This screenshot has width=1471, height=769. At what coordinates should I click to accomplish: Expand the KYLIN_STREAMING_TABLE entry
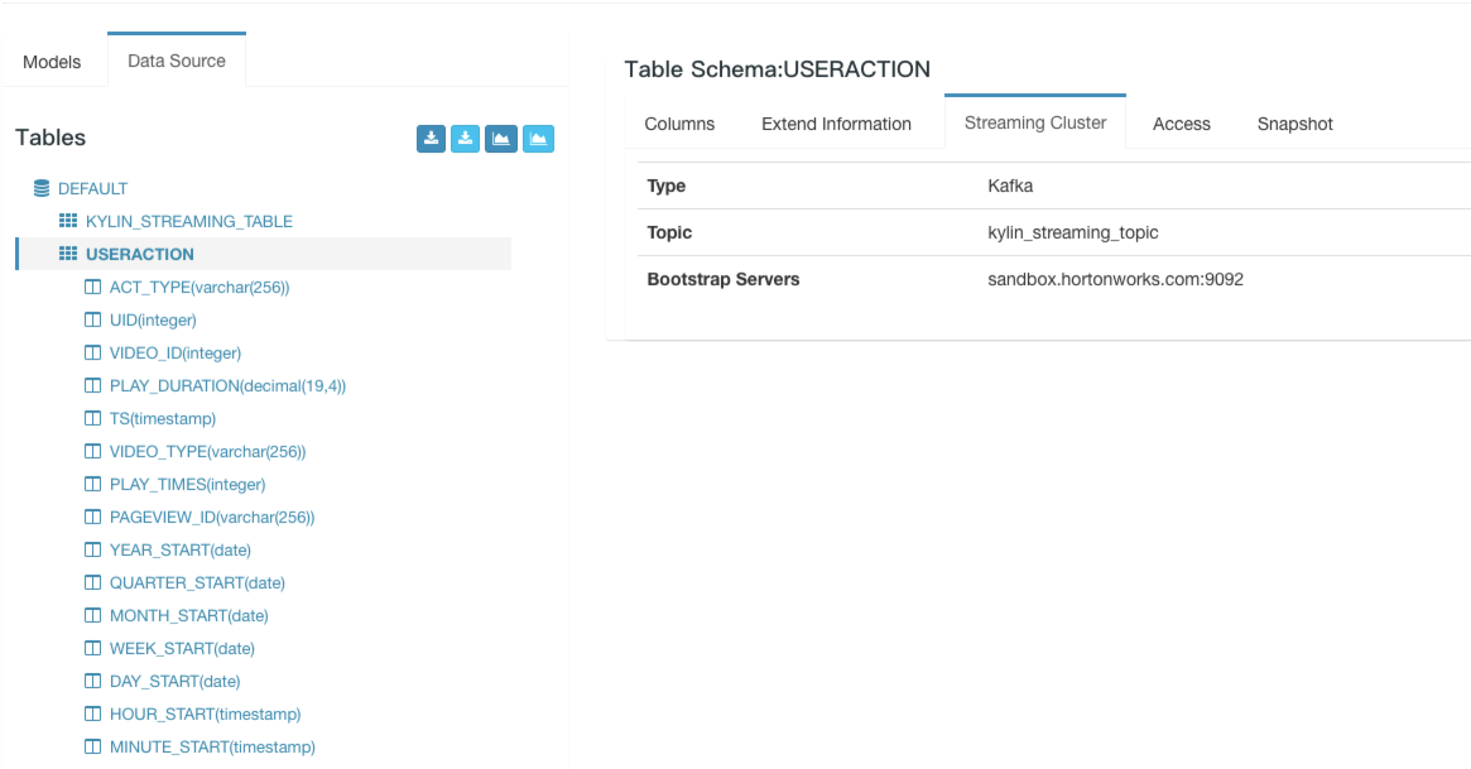point(189,221)
